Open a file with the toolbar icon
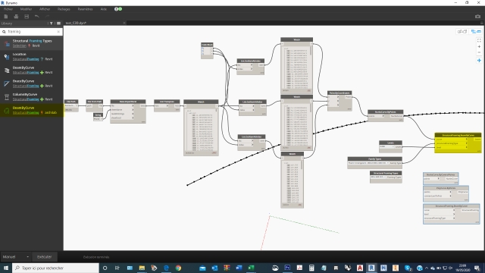Image resolution: width=485 pixels, height=273 pixels. [x=16, y=17]
